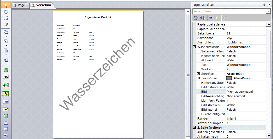
Task: Activate the hand pan tool
Action: 6,11
